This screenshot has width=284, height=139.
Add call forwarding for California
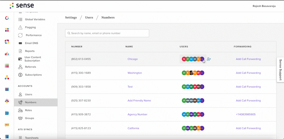tap(248, 128)
